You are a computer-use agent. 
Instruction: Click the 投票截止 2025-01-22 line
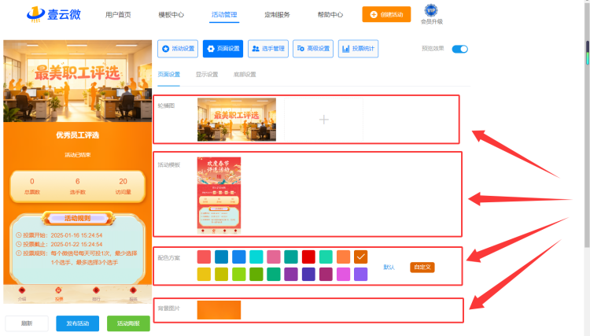[60, 244]
